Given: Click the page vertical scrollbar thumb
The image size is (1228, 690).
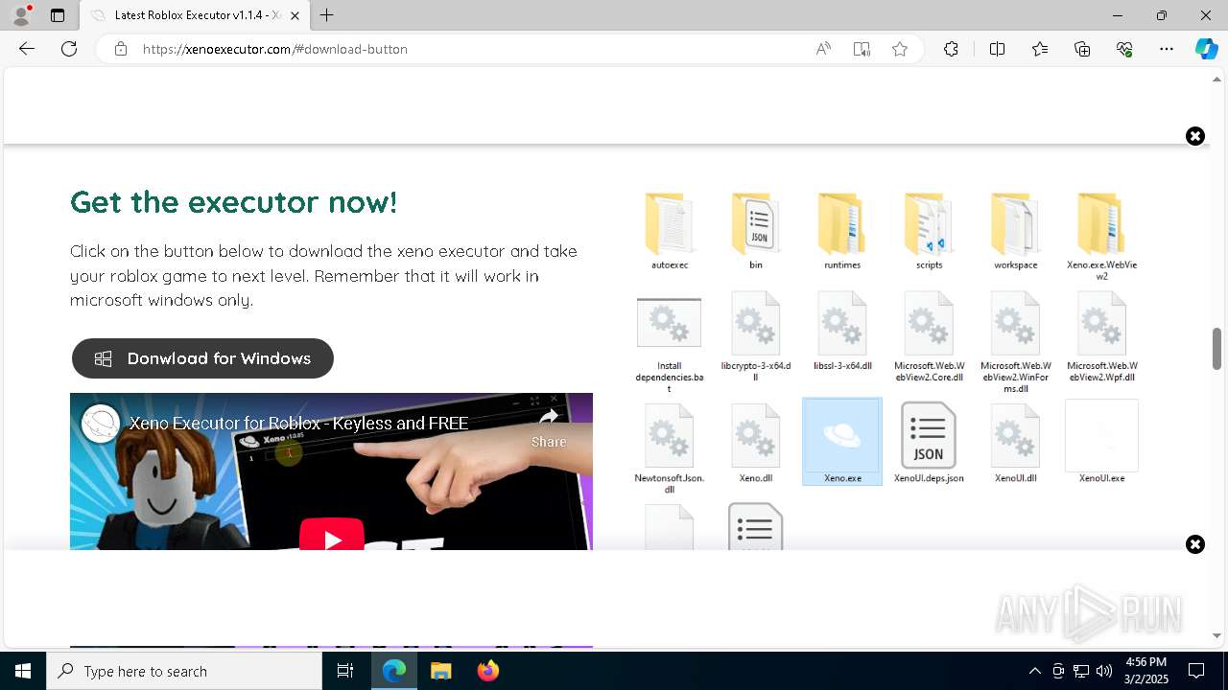Looking at the screenshot, I should 1216,349.
